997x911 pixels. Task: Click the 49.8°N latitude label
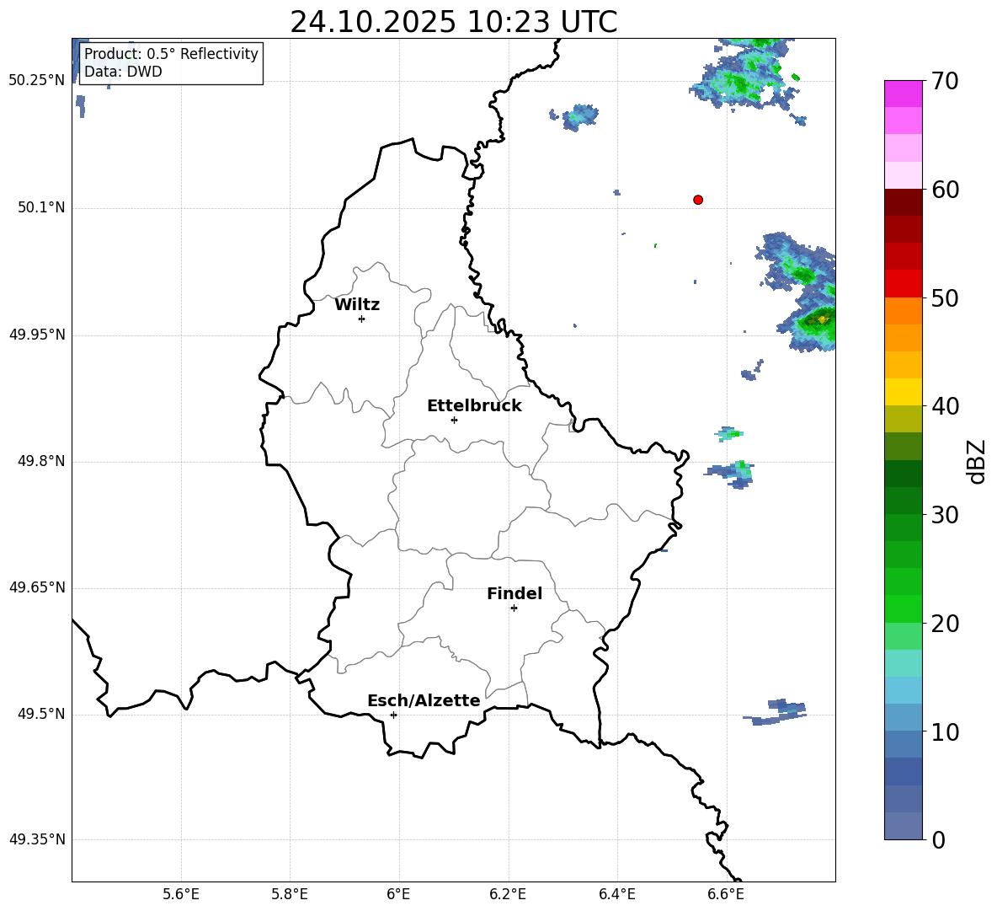tap(41, 461)
